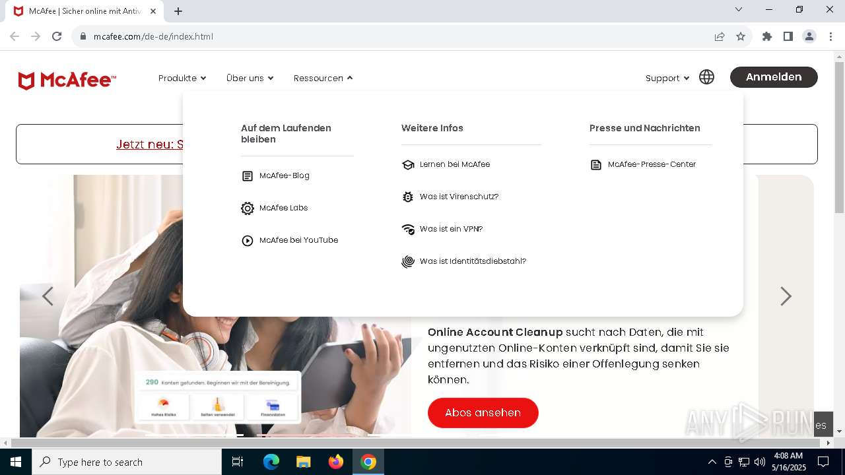Click the Abos ansehen button
This screenshot has width=845, height=475.
click(x=483, y=412)
